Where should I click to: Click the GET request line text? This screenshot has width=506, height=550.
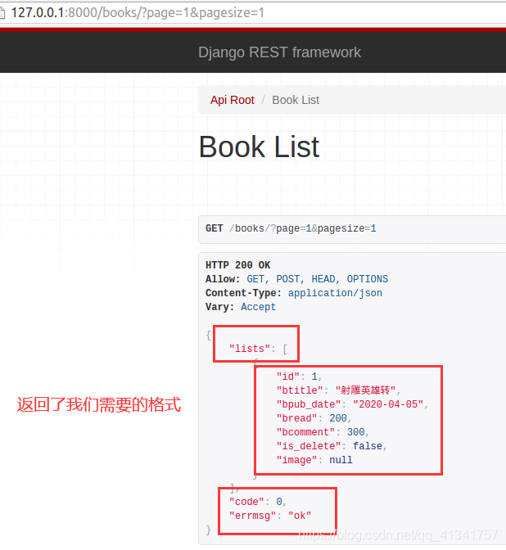point(291,228)
